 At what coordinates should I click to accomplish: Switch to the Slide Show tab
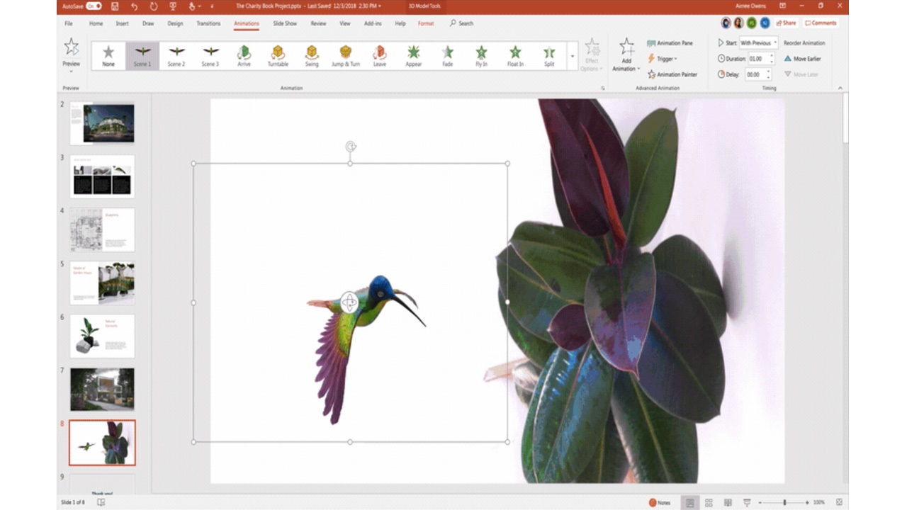285,23
